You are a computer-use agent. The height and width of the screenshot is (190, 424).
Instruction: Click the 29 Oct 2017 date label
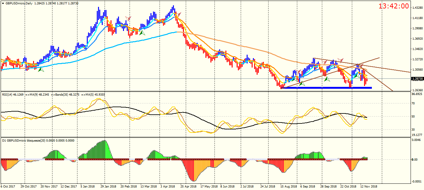[x=28, y=187]
